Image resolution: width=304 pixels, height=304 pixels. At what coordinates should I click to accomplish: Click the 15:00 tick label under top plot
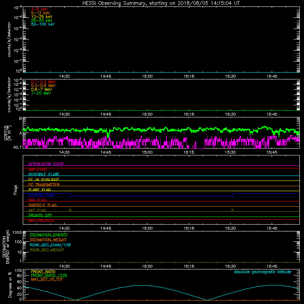(x=147, y=76)
